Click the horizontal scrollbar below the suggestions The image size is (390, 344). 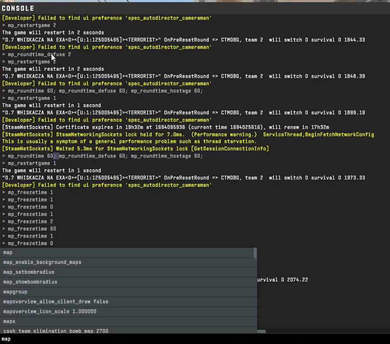click(261, 331)
